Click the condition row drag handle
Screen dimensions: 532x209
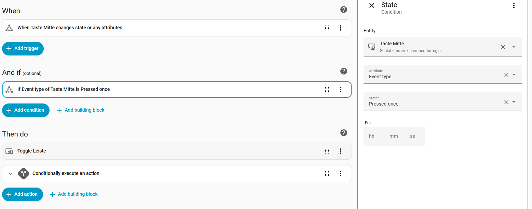[327, 90]
